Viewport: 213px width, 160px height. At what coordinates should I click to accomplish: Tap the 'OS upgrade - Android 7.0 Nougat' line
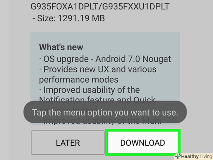point(105,59)
